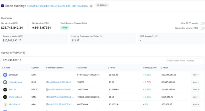205x111 pixels.
Task: Click the Change (24H) column header
Action: (150, 68)
